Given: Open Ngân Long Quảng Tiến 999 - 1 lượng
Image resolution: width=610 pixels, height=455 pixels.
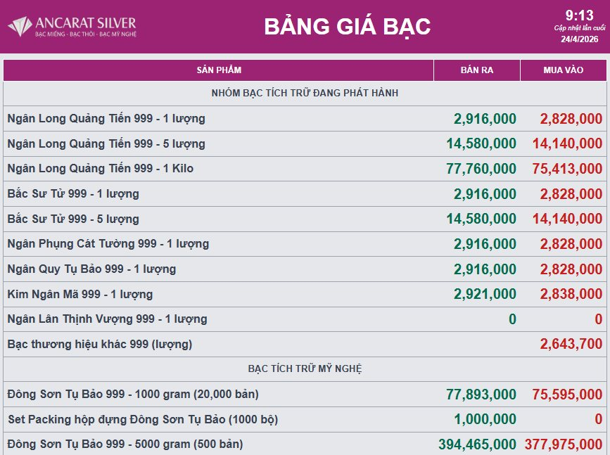Looking at the screenshot, I should coord(106,119).
